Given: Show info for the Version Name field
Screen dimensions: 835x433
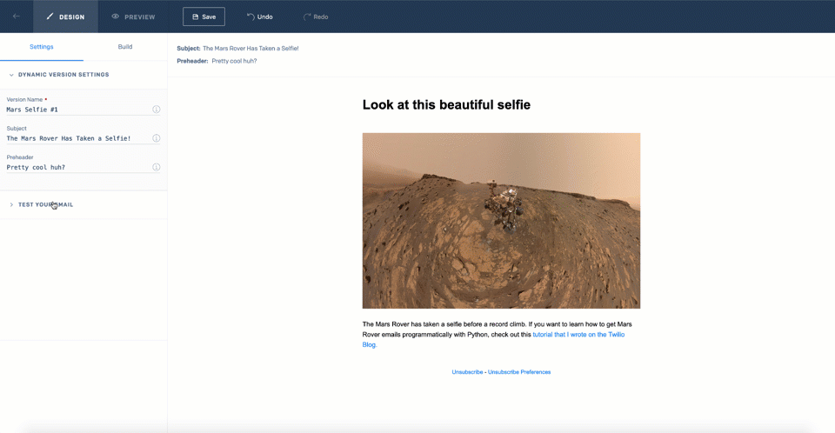Looking at the screenshot, I should 156,110.
